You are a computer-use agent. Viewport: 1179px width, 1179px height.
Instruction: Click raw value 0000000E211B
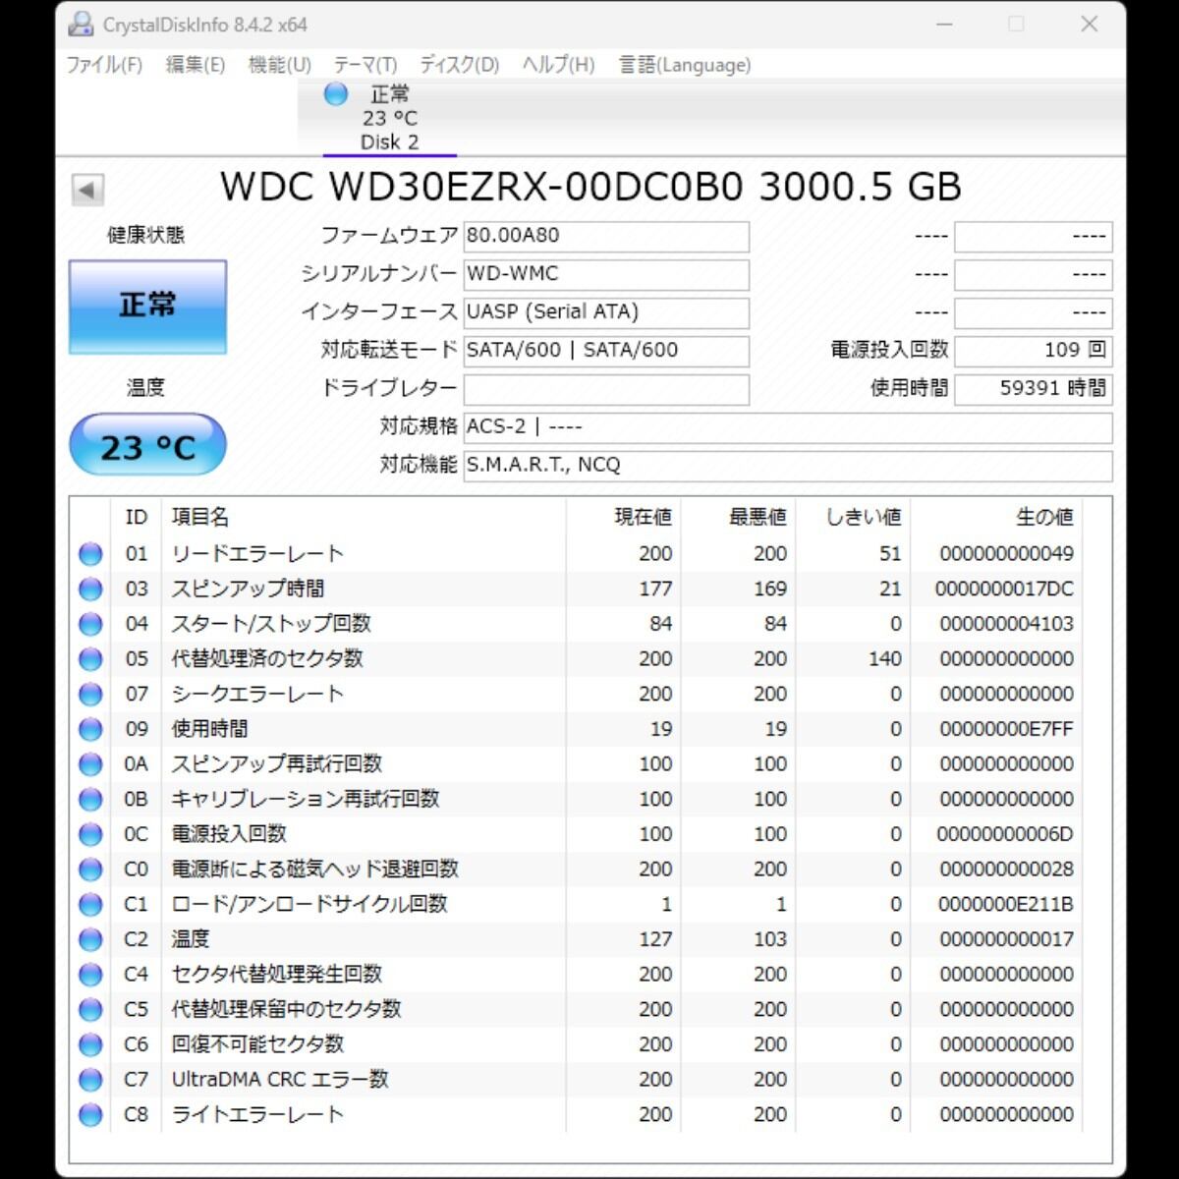tap(1006, 905)
